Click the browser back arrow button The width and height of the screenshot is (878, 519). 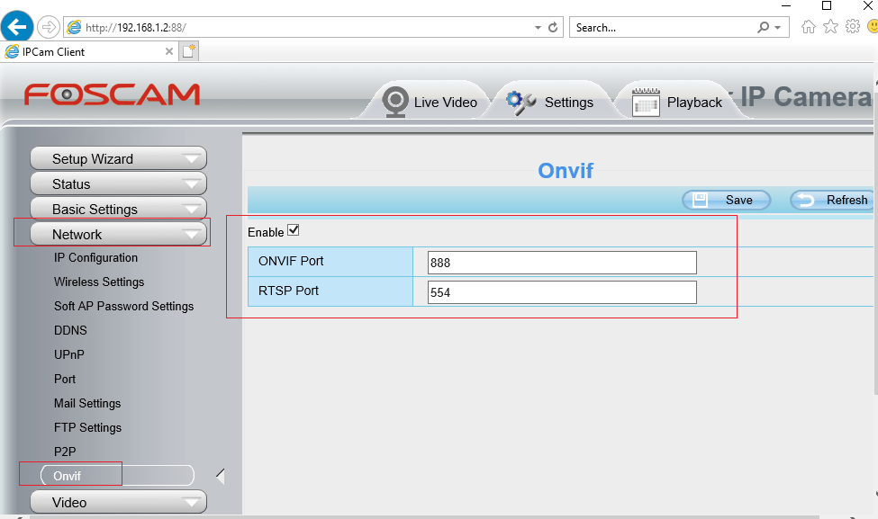[17, 27]
